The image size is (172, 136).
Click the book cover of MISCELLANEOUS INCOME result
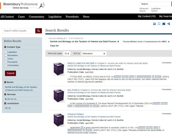(59, 69)
